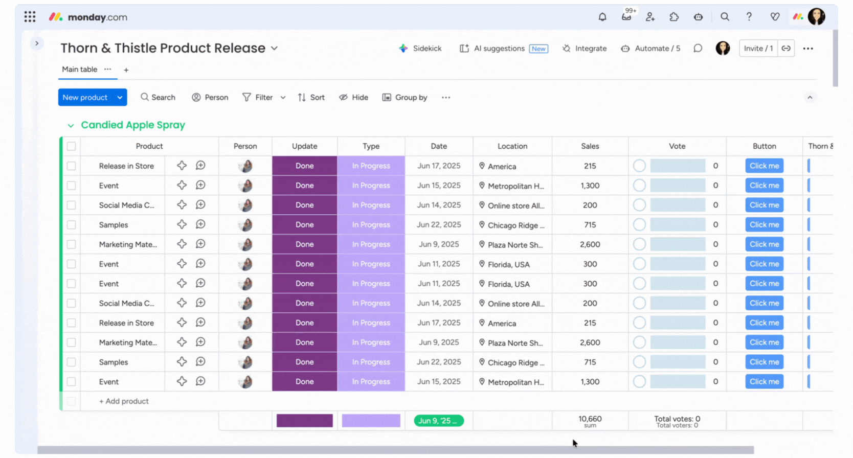Click the search magnifier in top bar
Viewport: 853px width, 458px height.
pos(725,17)
